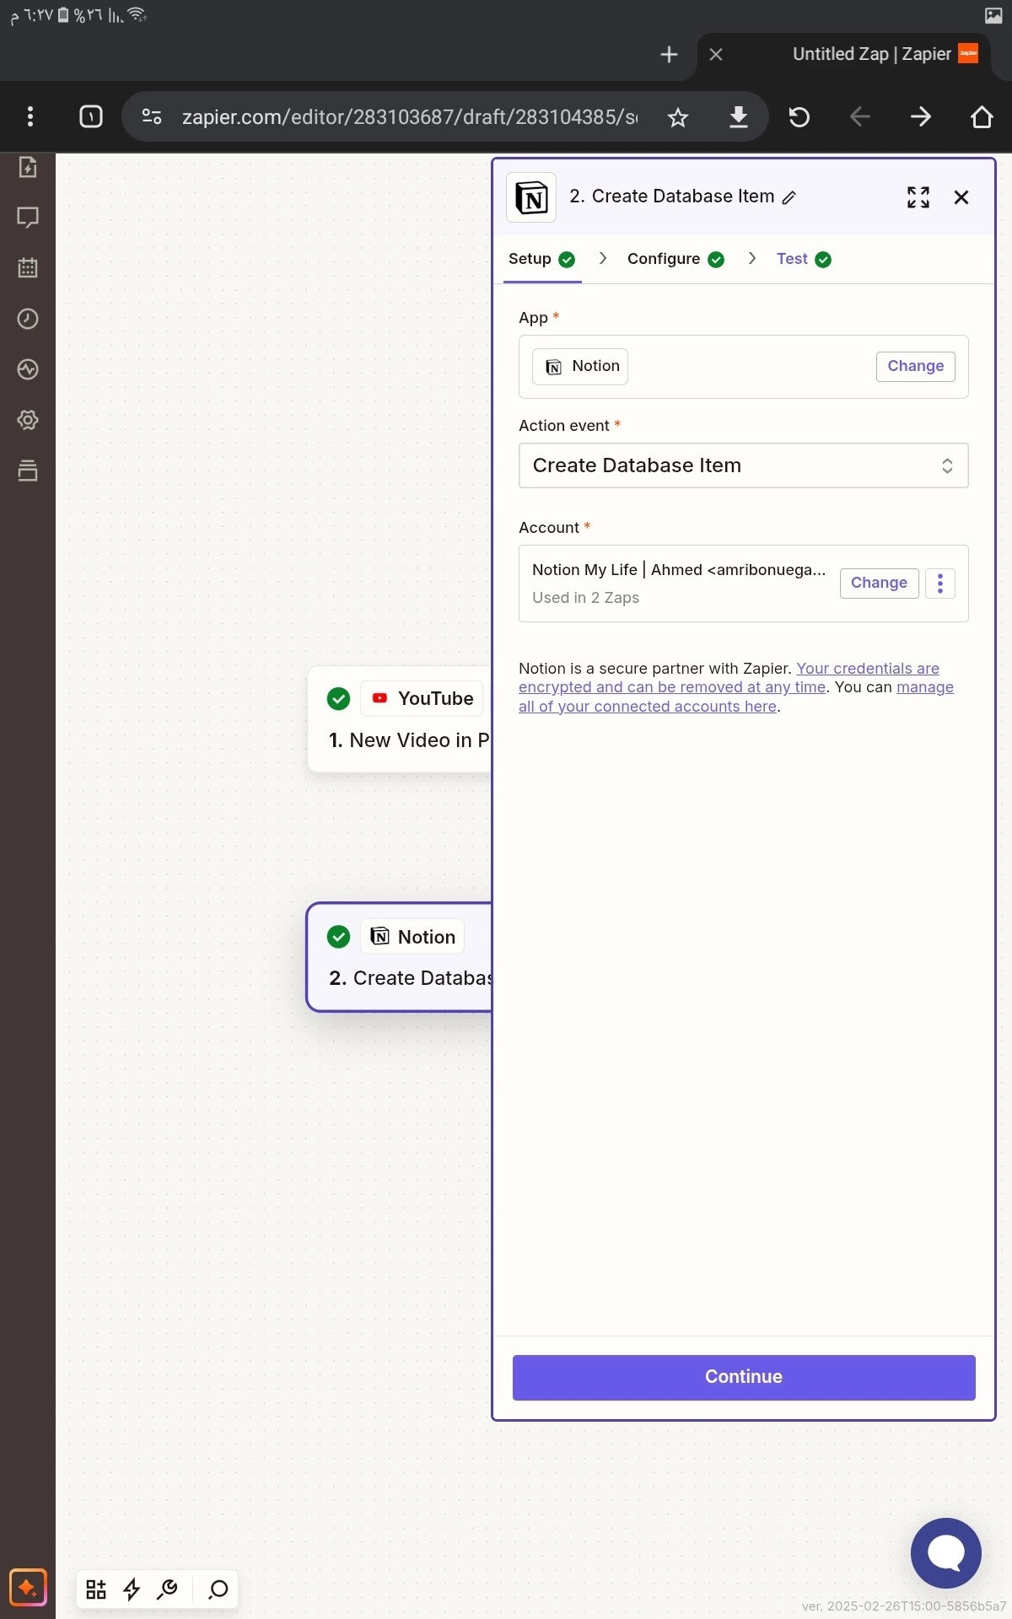Switch to the Test tab
The height and width of the screenshot is (1619, 1012).
pos(804,260)
